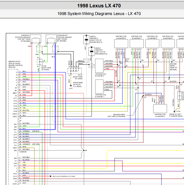Screen dimensions: 184x185
Task: Click the PRG terminal label
Action: click(15, 174)
